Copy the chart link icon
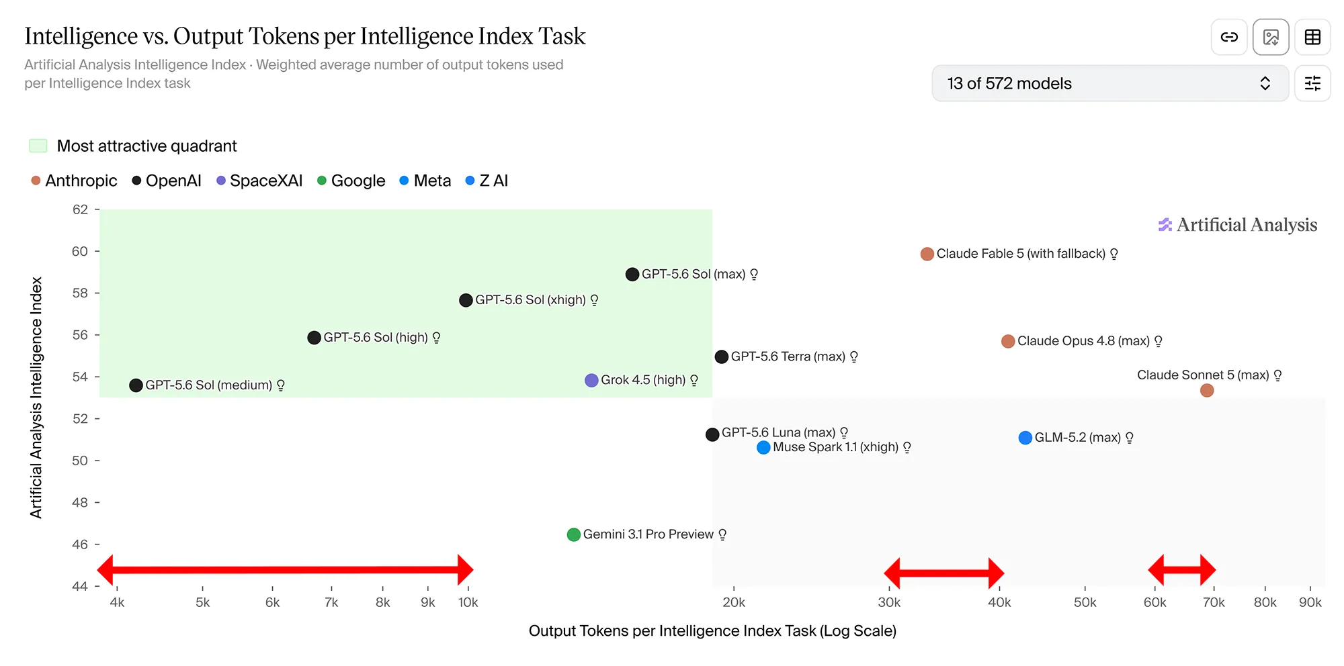The image size is (1344, 666). pos(1229,37)
